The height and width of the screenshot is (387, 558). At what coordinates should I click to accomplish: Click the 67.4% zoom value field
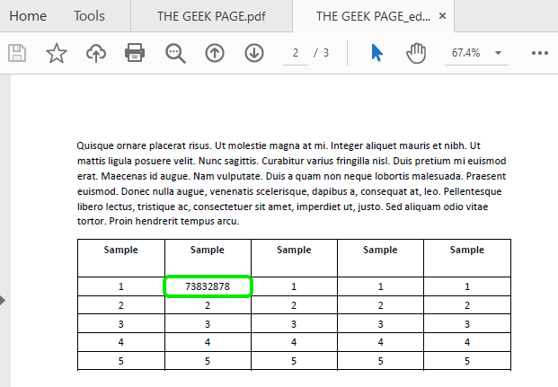(465, 53)
